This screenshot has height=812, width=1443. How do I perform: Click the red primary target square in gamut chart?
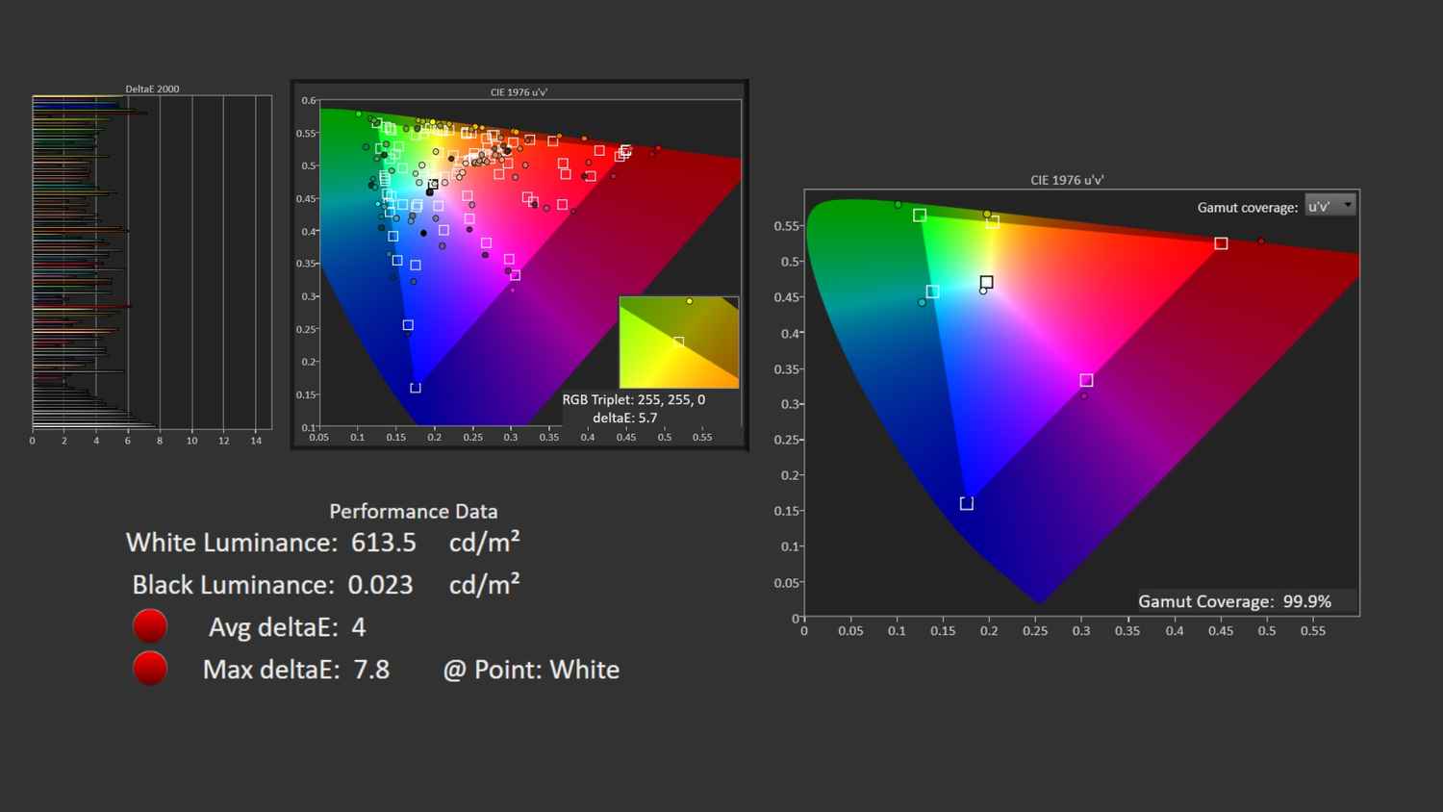point(1221,243)
